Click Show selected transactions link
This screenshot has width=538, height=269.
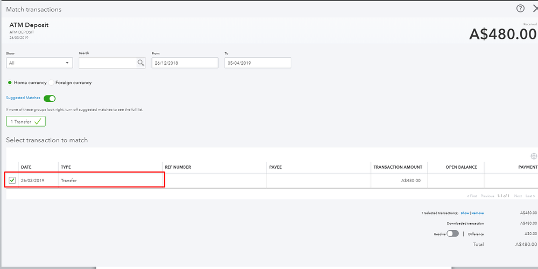coord(465,213)
